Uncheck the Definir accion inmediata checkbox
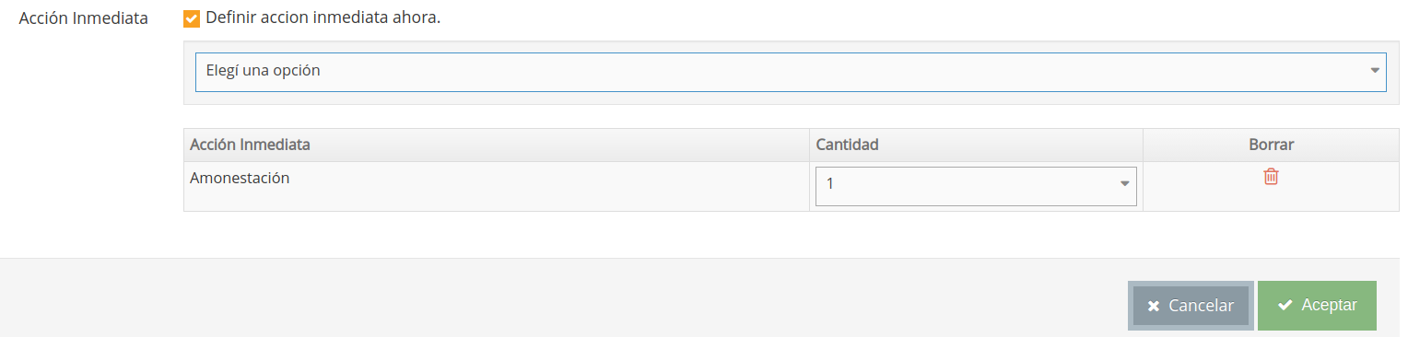The image size is (1408, 337). (x=192, y=18)
